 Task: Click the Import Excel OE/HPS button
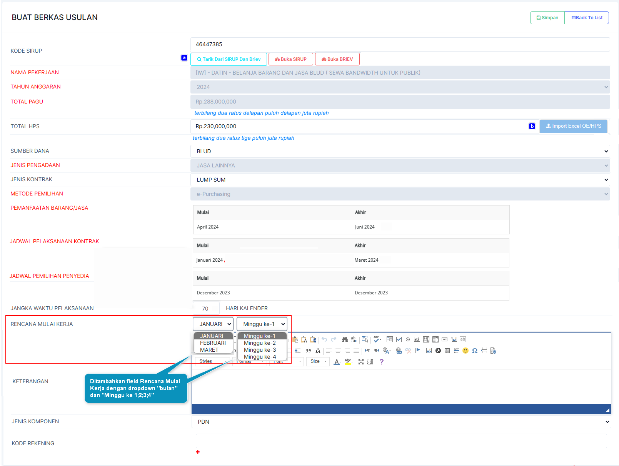click(573, 126)
